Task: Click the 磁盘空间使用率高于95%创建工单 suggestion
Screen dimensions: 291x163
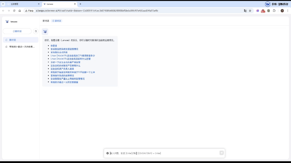Action: (73, 72)
